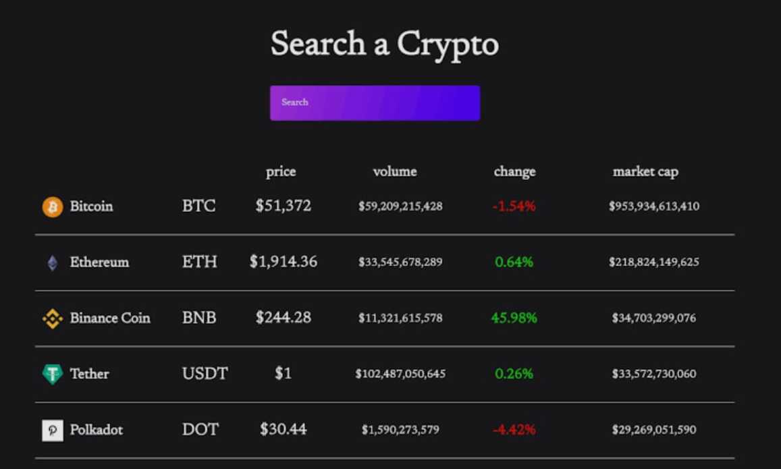
Task: Open the Tether name entry
Action: point(89,373)
